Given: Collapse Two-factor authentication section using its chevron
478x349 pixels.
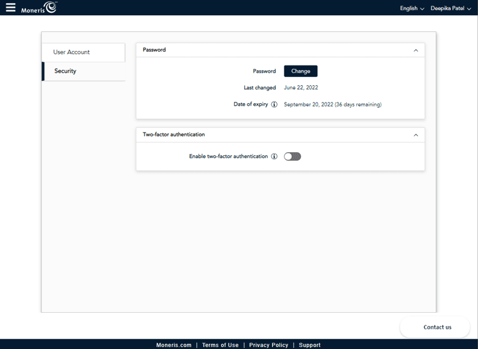Looking at the screenshot, I should 416,135.
